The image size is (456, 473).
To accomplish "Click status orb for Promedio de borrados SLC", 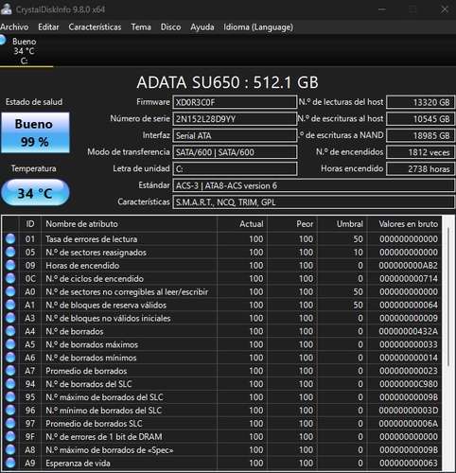I will tap(10, 424).
